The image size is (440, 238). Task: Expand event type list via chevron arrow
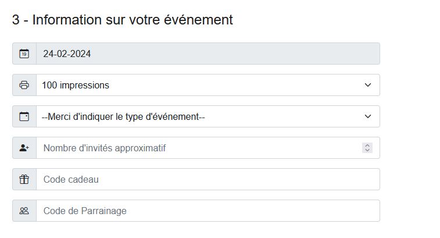pos(367,116)
